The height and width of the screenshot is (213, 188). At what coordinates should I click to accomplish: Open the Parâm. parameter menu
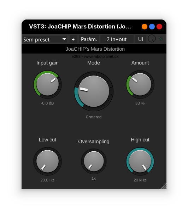(89, 39)
